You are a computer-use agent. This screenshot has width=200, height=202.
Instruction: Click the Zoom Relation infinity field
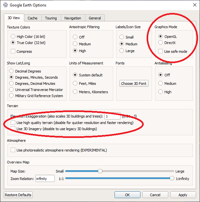pos(45,179)
